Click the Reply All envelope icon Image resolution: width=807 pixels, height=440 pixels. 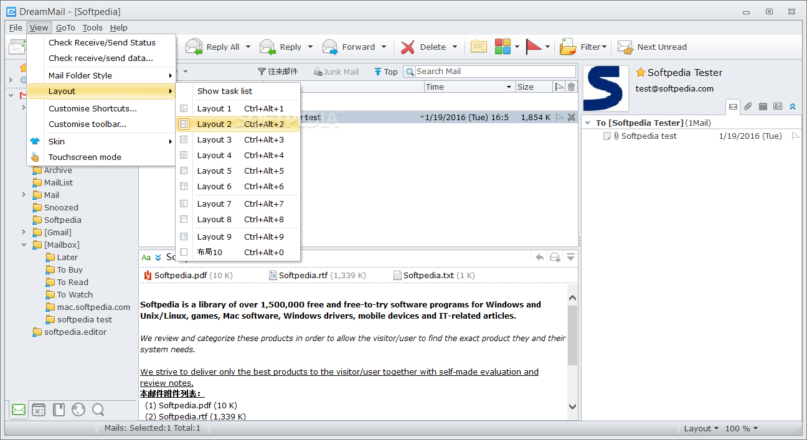[194, 47]
